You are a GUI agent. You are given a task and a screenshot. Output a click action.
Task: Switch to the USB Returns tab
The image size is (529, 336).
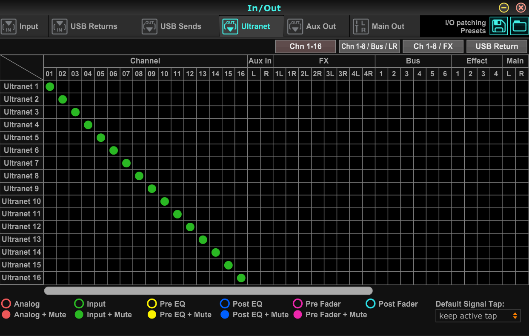coord(94,26)
